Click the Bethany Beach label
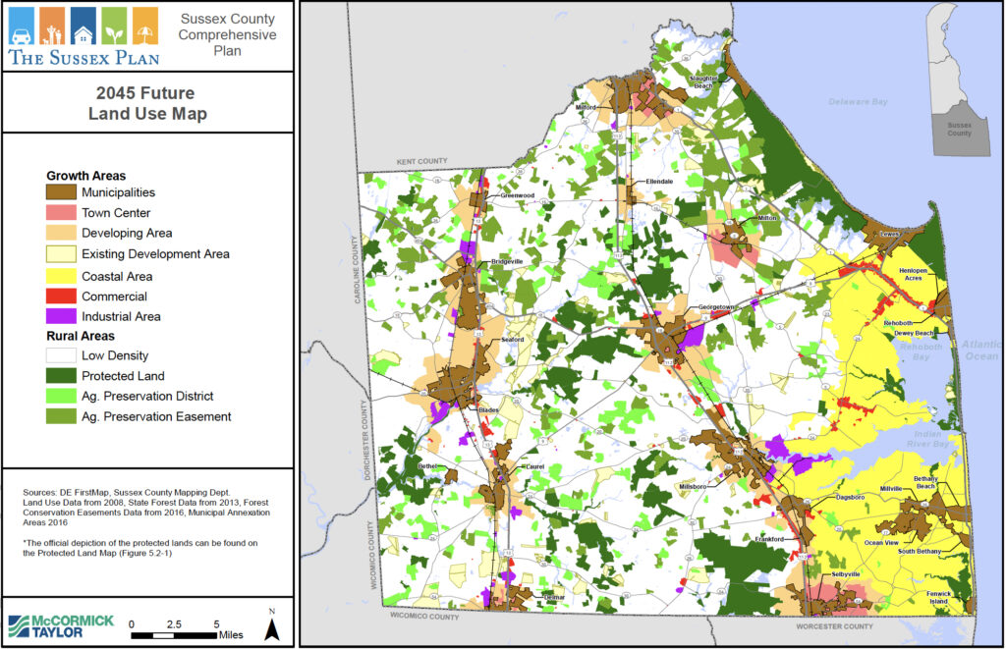1006x649 pixels. (x=925, y=482)
